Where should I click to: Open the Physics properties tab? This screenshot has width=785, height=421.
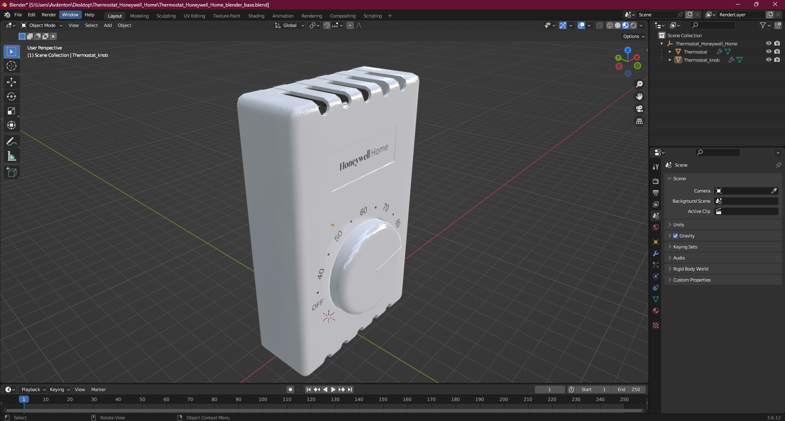(x=656, y=276)
